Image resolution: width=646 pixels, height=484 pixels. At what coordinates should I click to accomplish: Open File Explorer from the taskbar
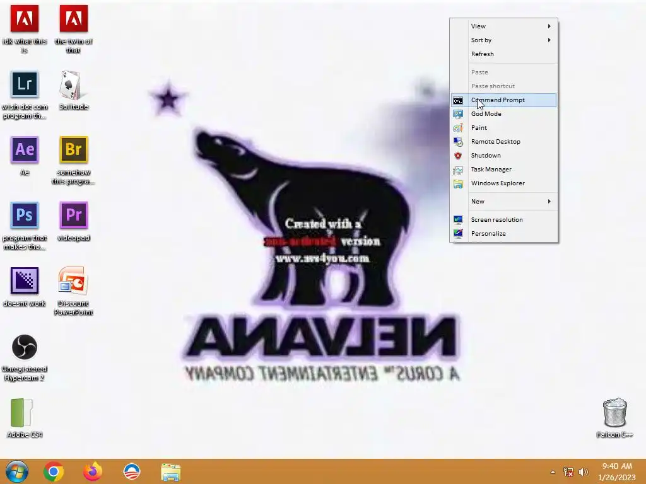[170, 472]
